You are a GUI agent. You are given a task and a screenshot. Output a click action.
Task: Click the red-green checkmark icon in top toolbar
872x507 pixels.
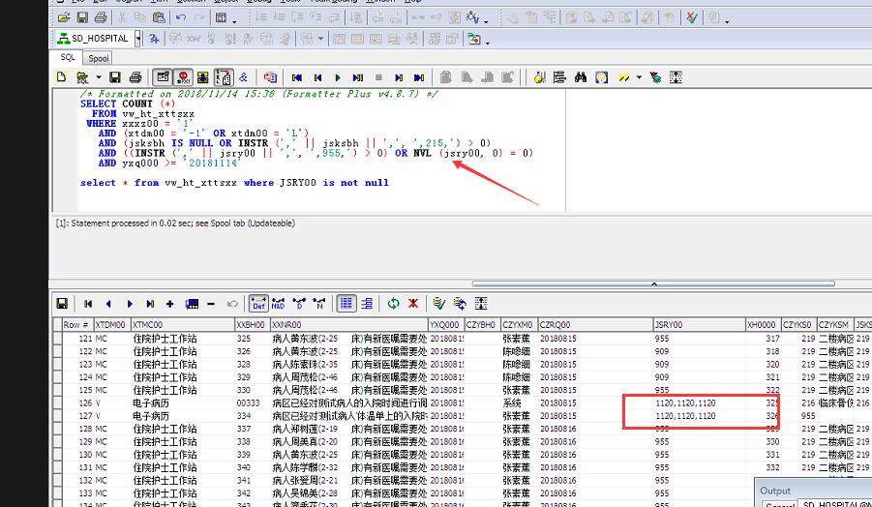pos(691,17)
